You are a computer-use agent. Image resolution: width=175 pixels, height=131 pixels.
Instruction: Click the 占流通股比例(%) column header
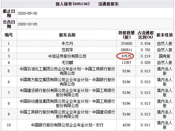(145, 35)
